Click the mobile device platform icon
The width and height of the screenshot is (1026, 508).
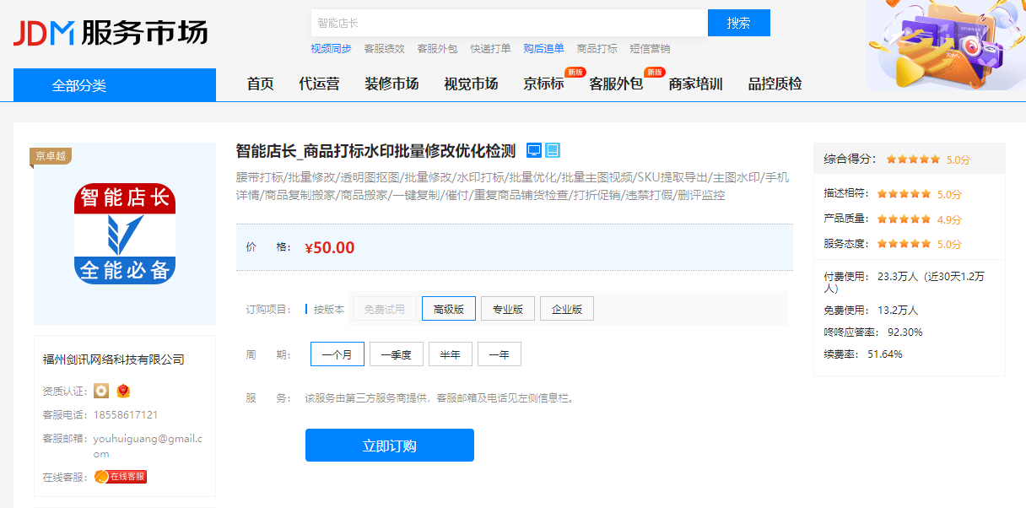pyautogui.click(x=553, y=150)
